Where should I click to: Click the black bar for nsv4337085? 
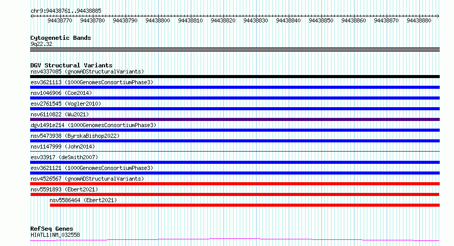click(x=235, y=77)
